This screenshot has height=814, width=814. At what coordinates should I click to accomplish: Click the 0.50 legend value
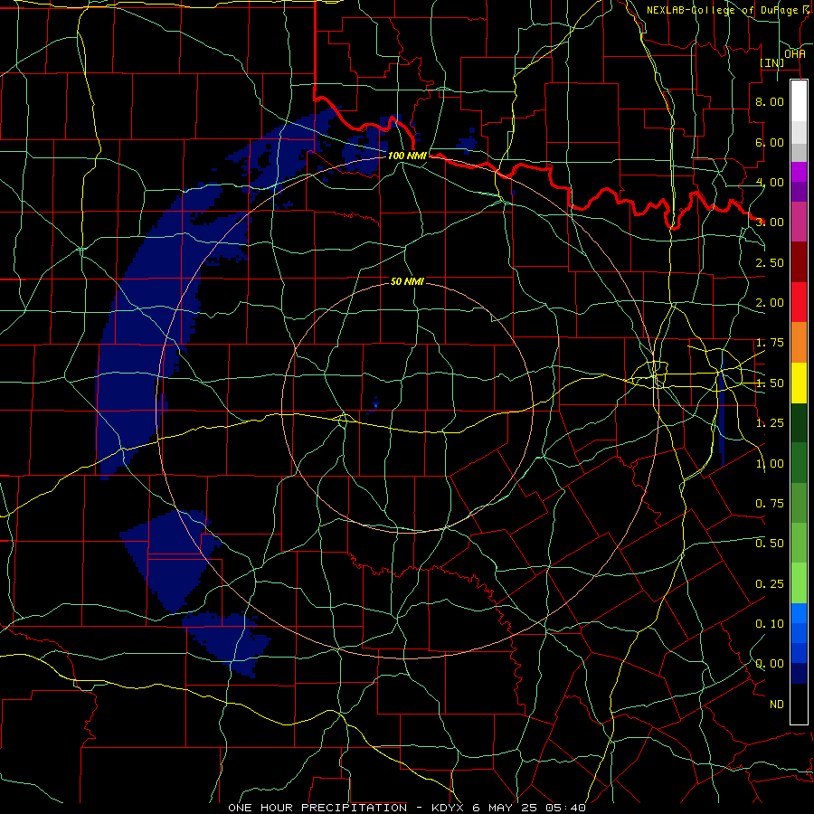(x=770, y=543)
